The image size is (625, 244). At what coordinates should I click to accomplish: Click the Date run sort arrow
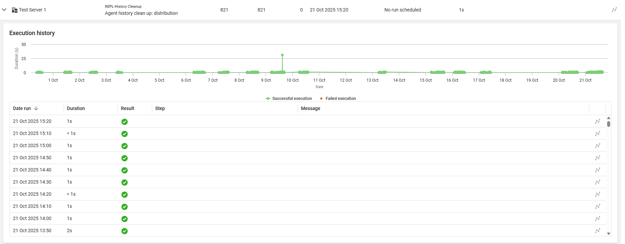[36, 108]
